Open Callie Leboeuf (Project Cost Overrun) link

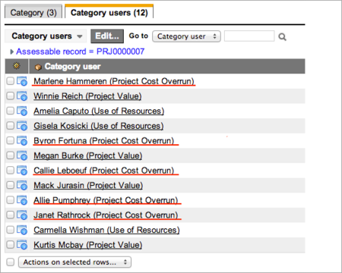point(104,171)
